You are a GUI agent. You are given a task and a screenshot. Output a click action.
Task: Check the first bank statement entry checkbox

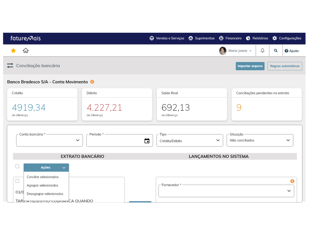17,181
